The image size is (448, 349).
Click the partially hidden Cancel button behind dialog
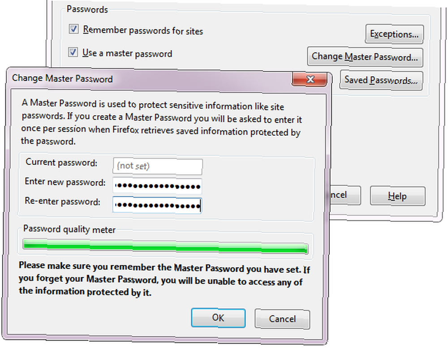tap(345, 195)
